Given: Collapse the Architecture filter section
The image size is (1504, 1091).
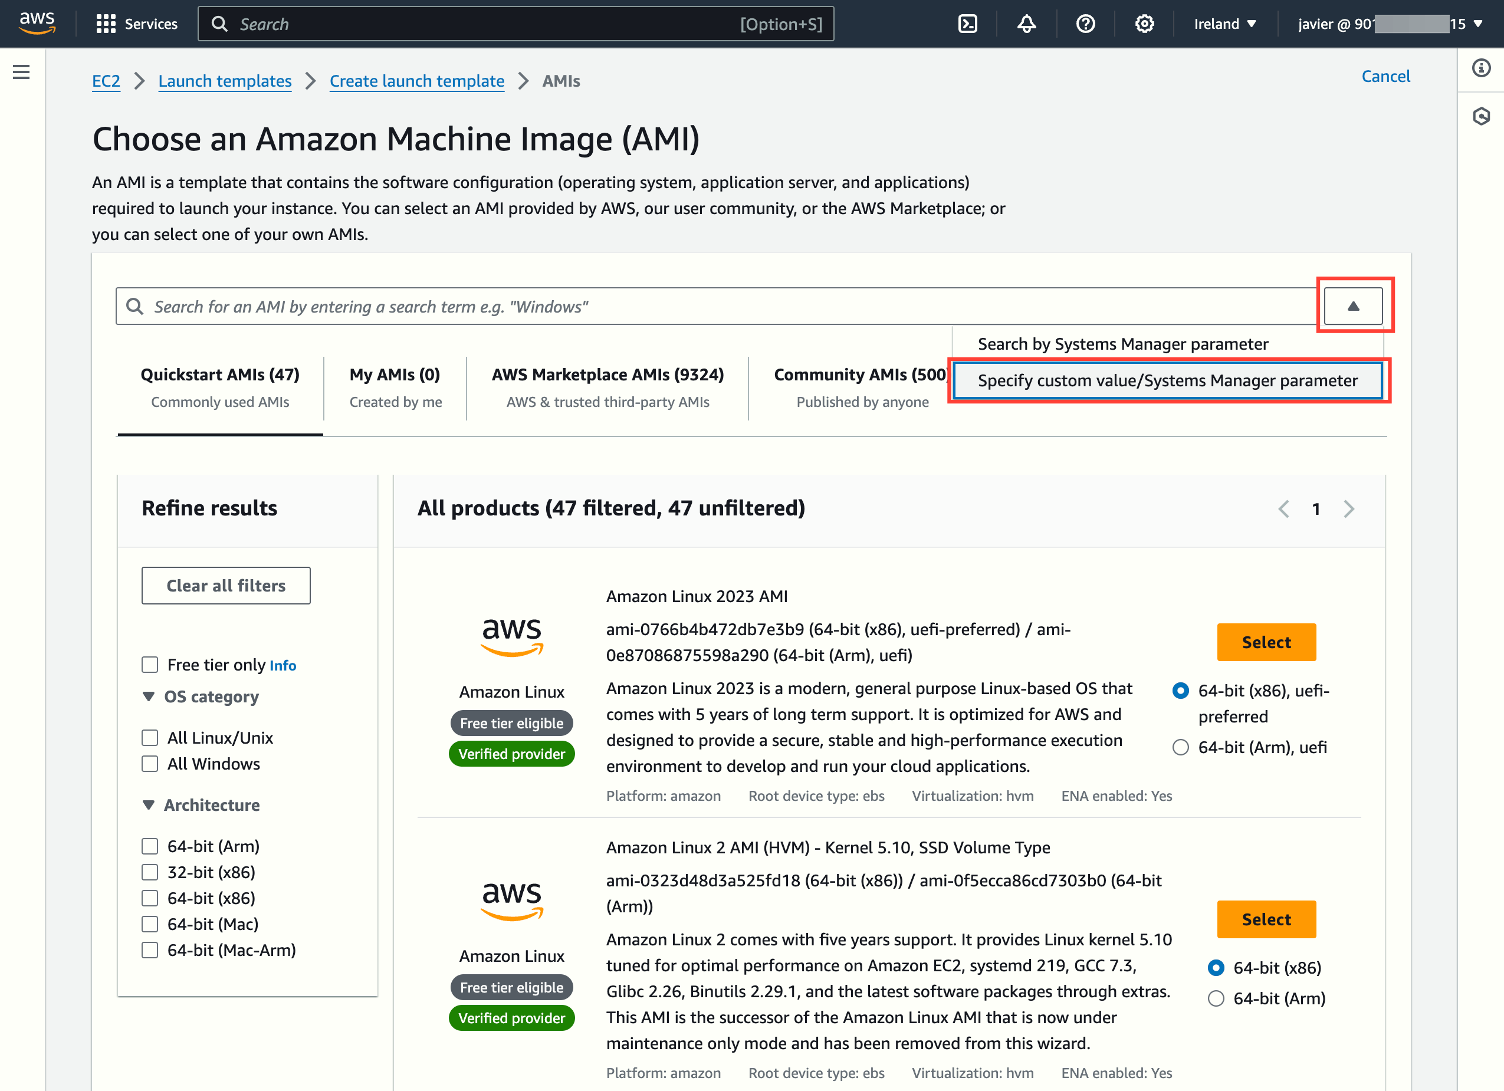Looking at the screenshot, I should coord(149,804).
